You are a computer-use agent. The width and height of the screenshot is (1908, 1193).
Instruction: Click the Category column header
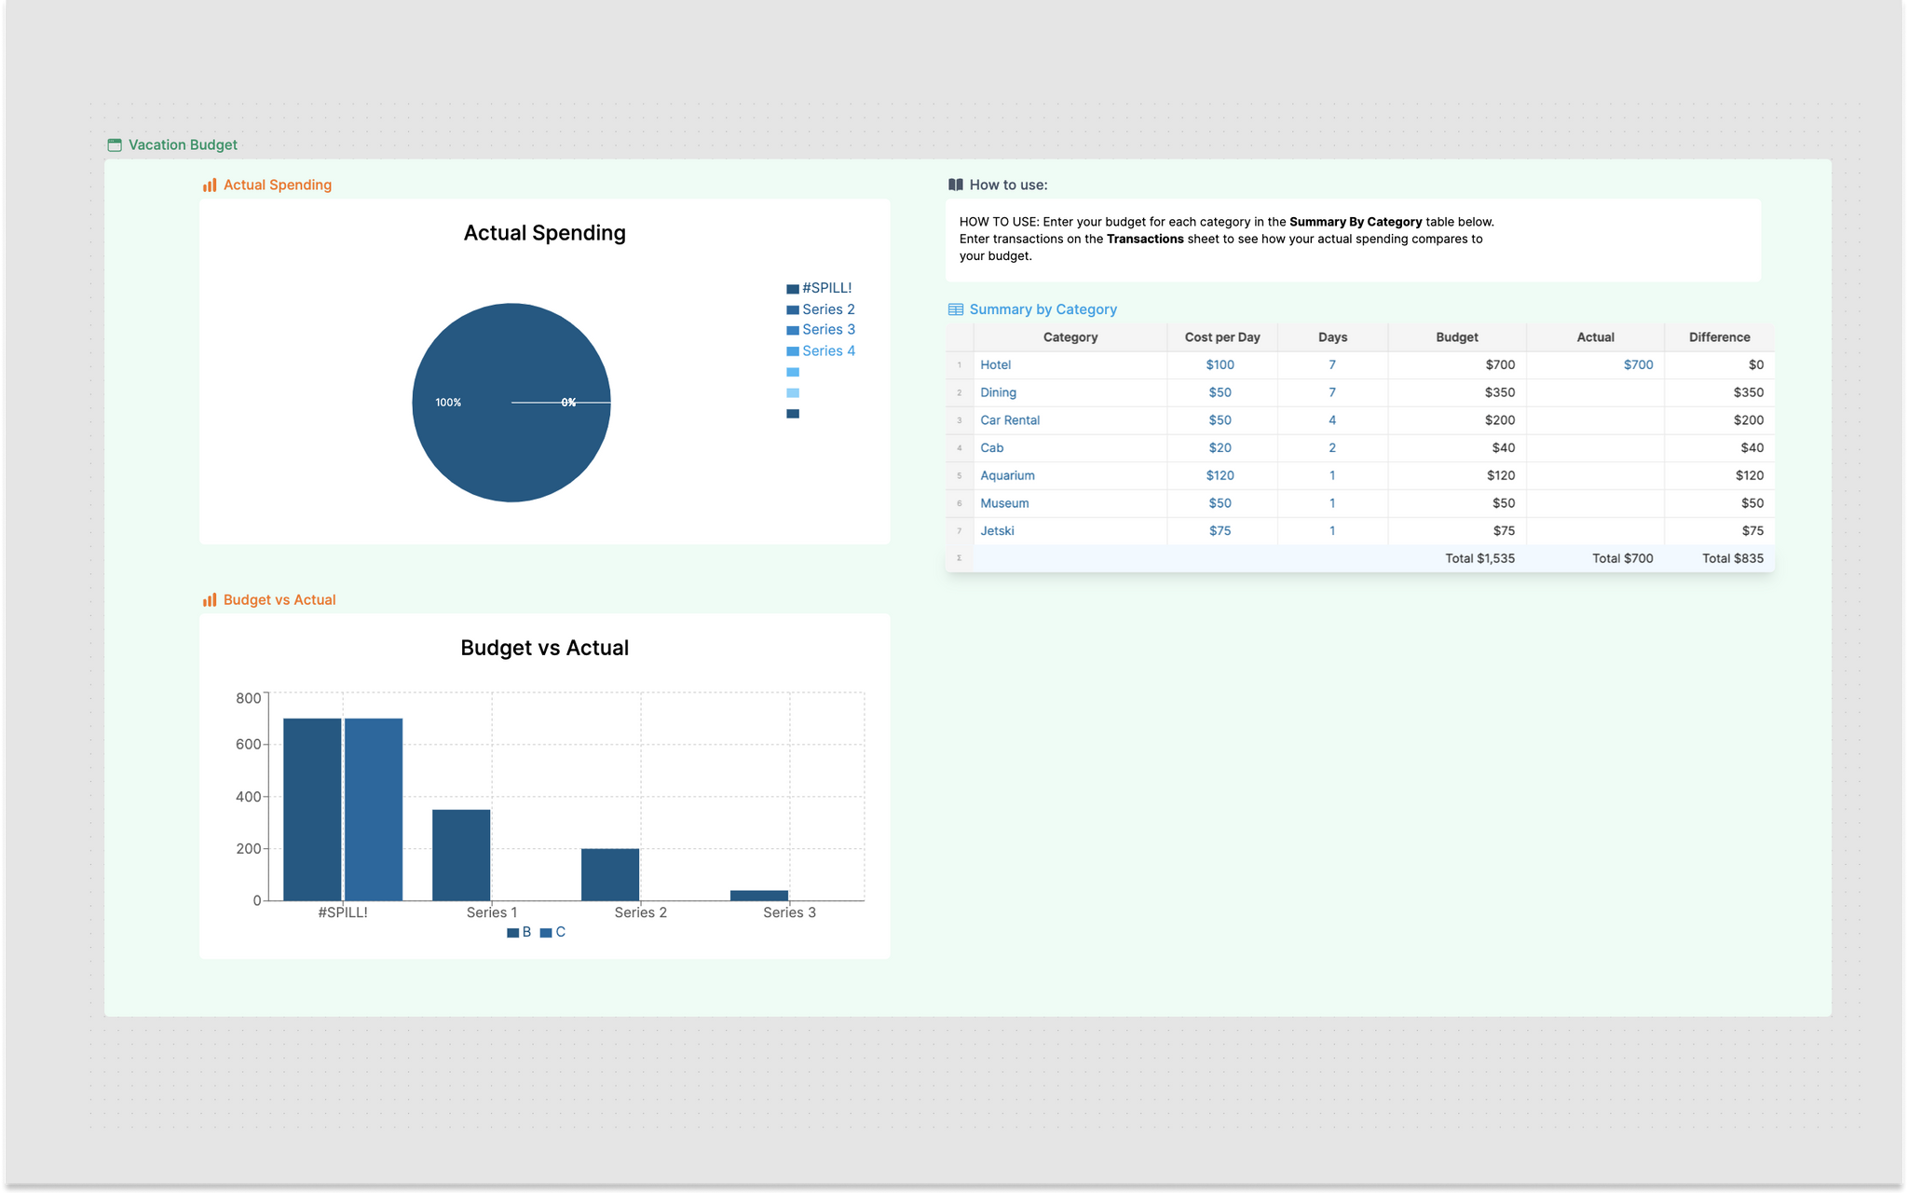tap(1070, 337)
